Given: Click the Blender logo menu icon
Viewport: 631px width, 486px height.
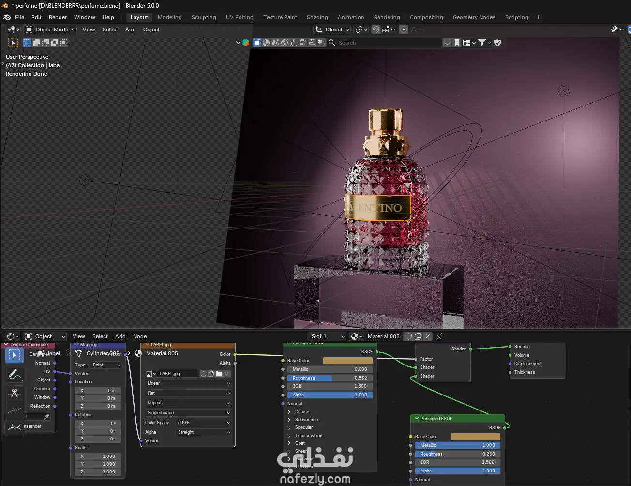Looking at the screenshot, I should [7, 17].
